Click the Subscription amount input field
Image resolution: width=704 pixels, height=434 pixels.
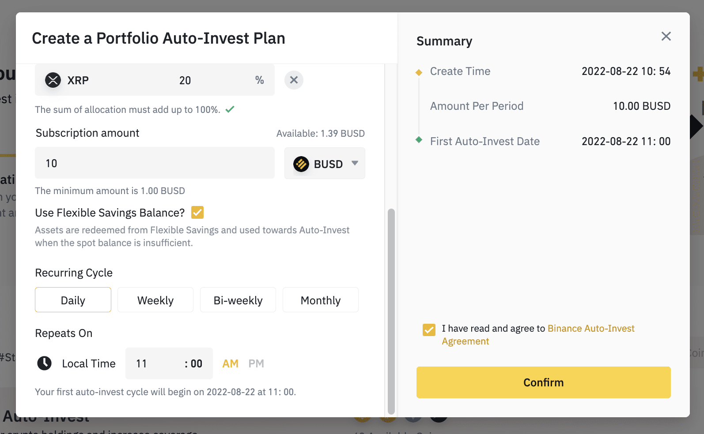[155, 163]
